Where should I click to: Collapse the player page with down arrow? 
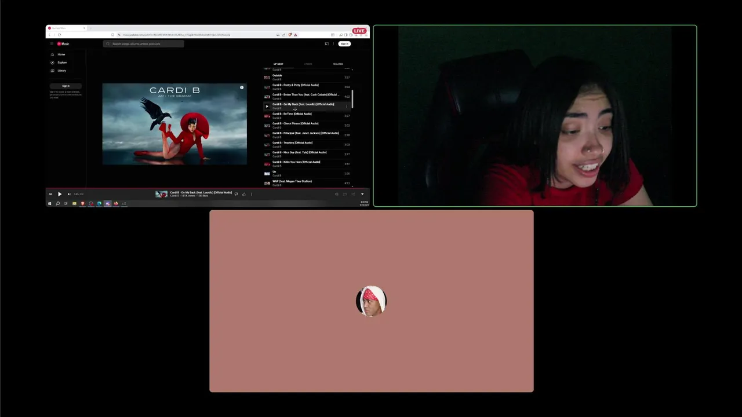pos(362,194)
